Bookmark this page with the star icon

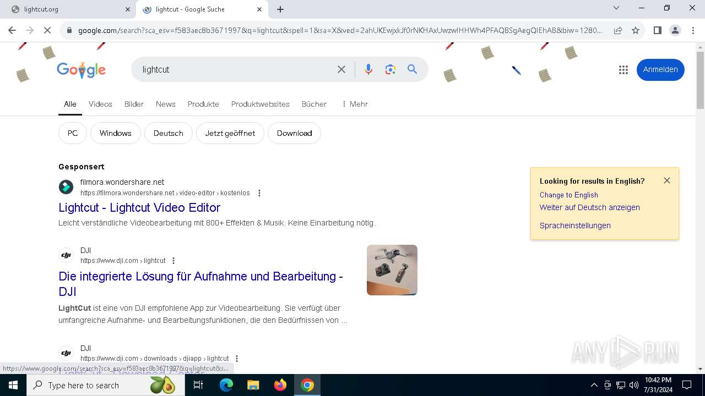[636, 30]
